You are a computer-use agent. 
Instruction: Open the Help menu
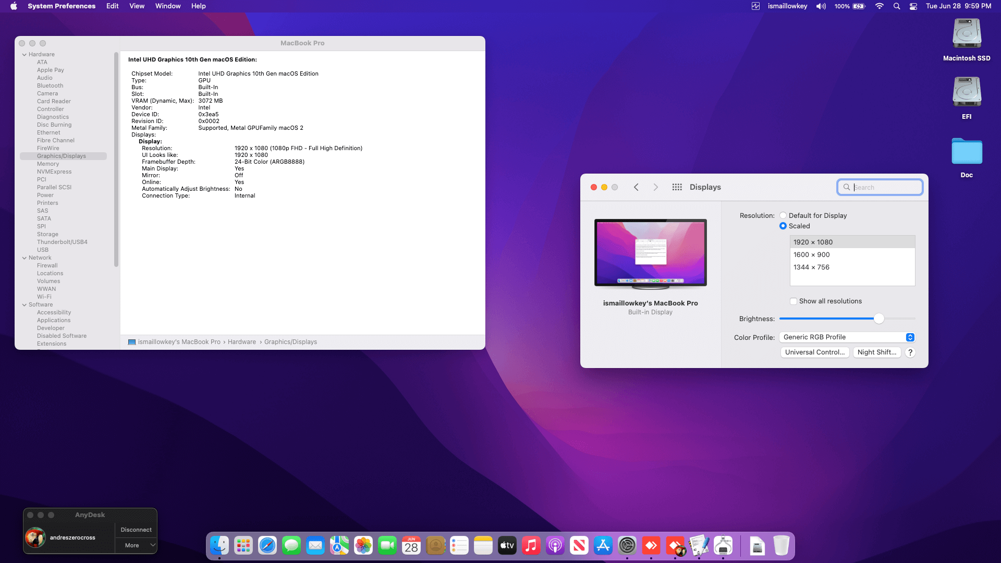point(199,6)
